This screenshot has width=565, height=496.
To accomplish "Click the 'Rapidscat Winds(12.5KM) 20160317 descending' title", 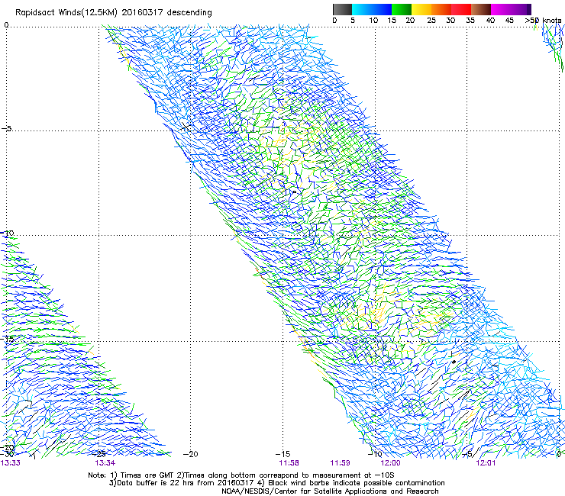I will click(114, 13).
